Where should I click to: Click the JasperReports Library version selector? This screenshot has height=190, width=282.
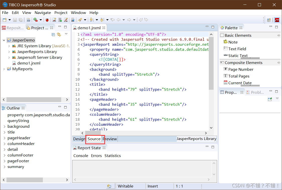(x=196, y=139)
